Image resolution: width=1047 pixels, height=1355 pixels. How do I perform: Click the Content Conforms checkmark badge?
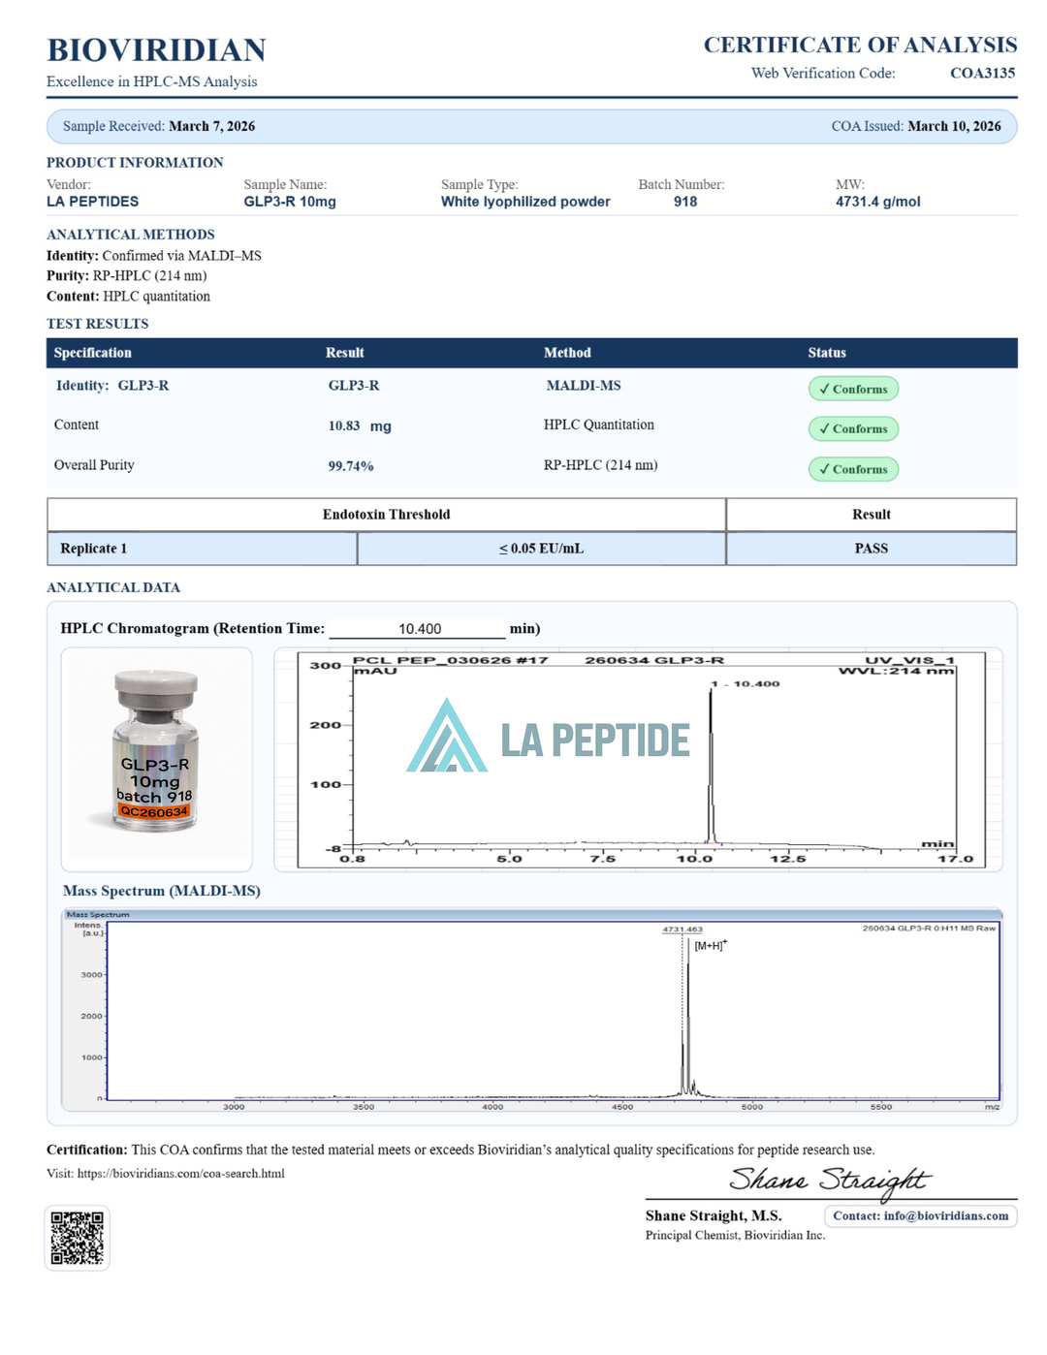point(854,428)
